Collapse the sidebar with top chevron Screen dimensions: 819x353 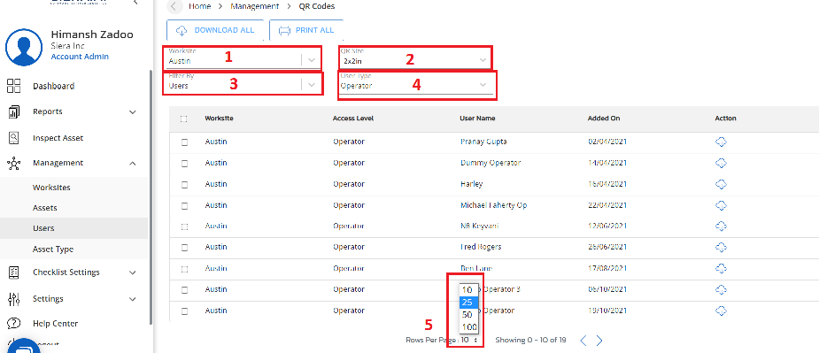135,3
